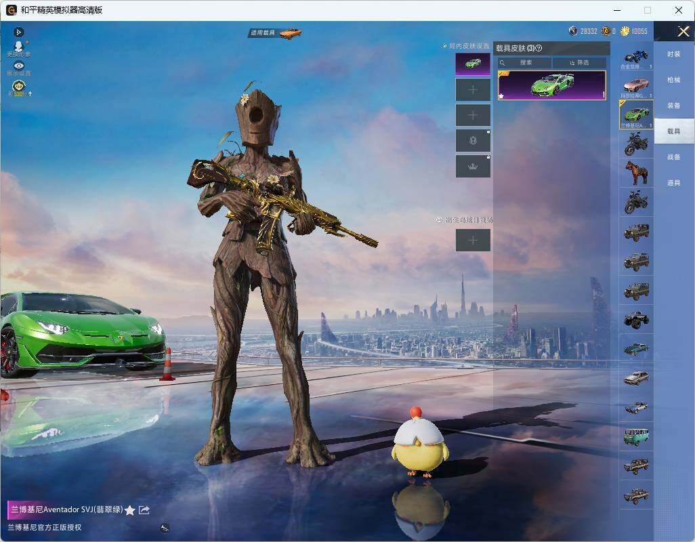695x542 pixels.
Task: Select the green Lamborghini skin card
Action: (x=552, y=85)
